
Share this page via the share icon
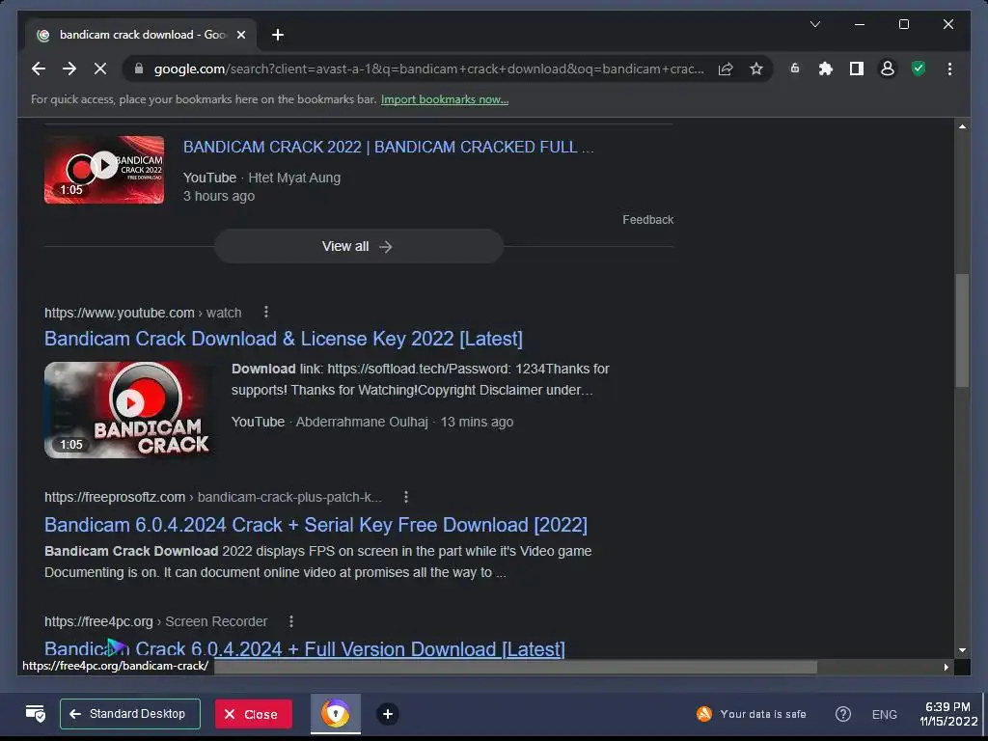[x=726, y=69]
